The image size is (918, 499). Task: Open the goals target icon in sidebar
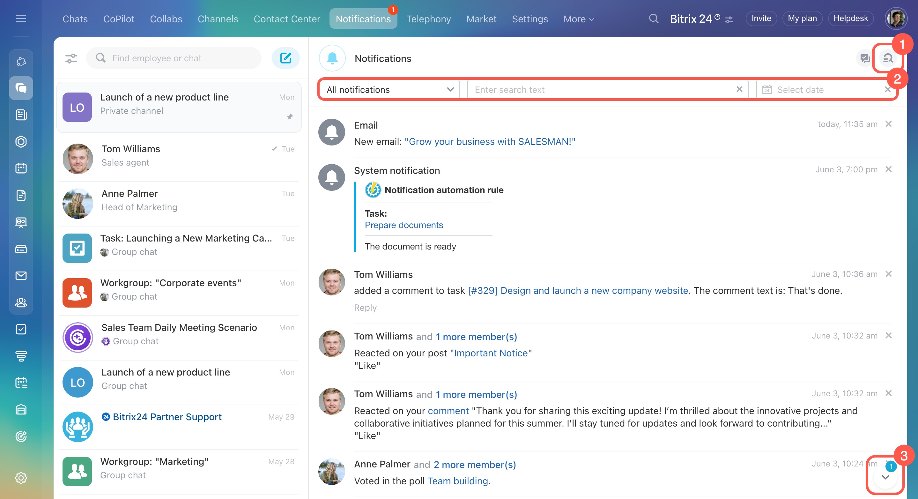[21, 436]
